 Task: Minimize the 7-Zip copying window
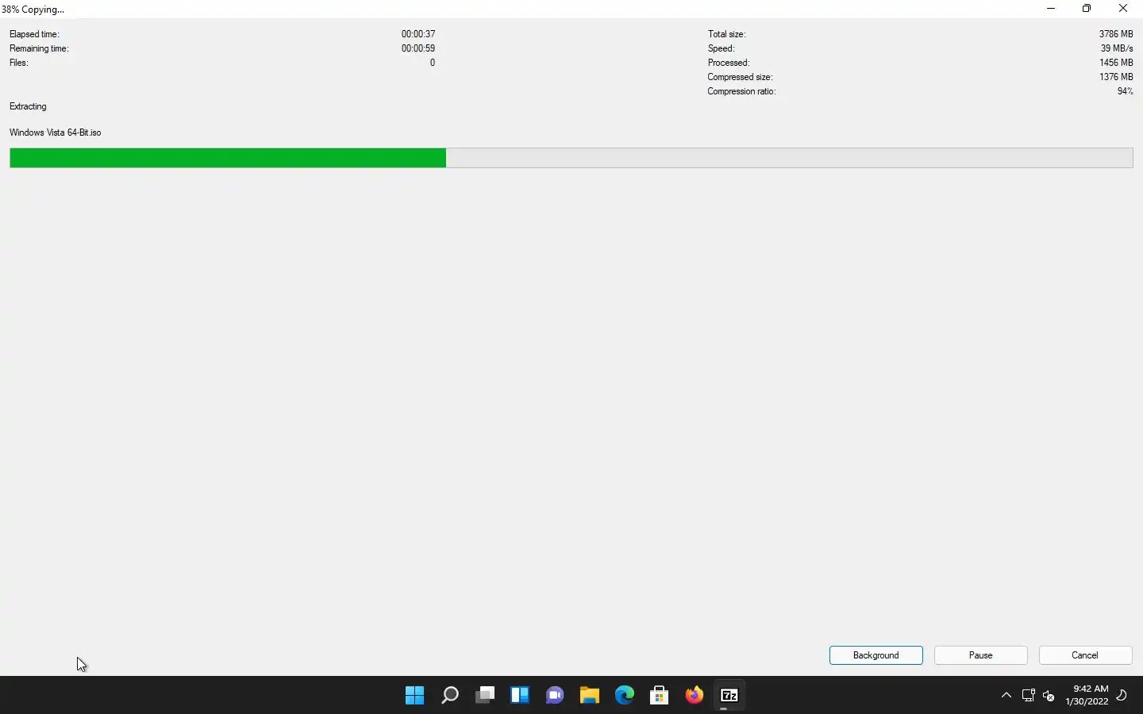[x=1051, y=9]
